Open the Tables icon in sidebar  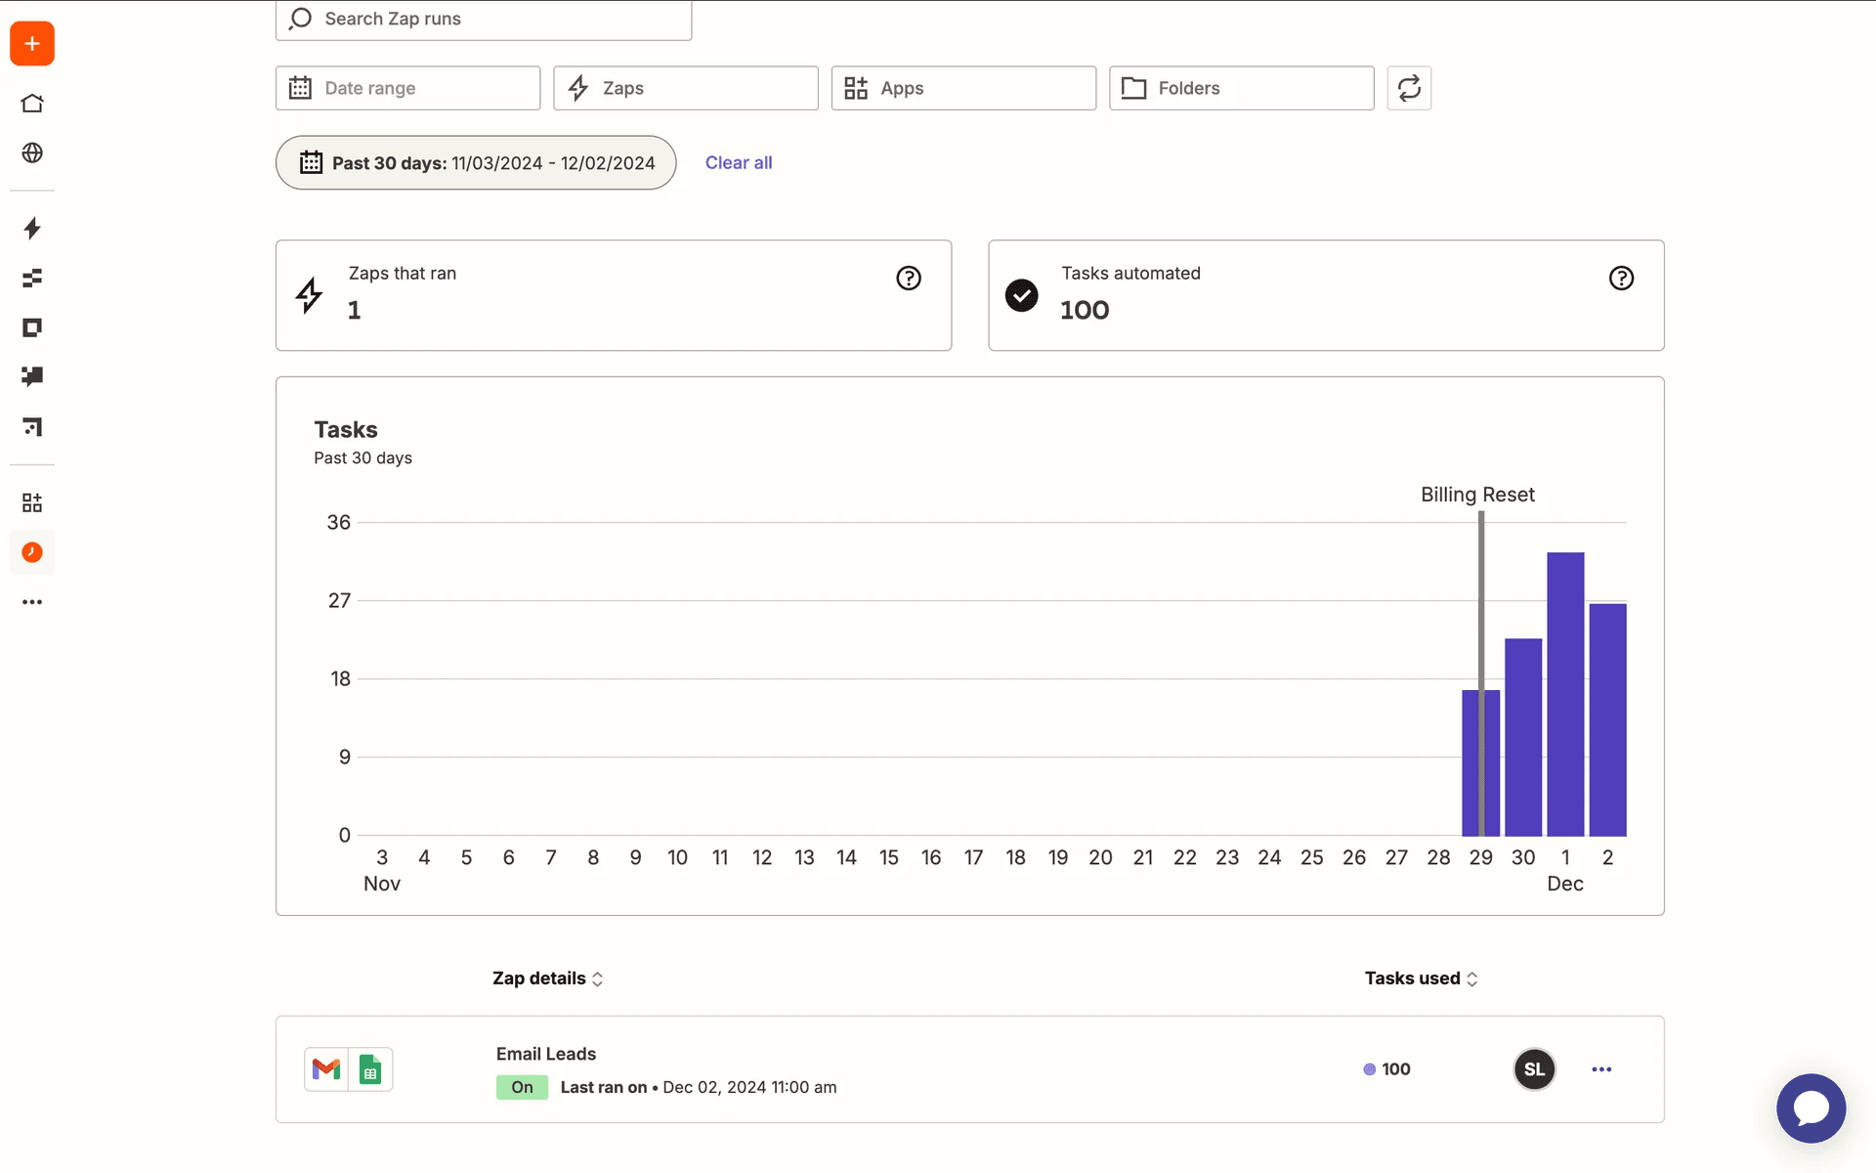32,279
